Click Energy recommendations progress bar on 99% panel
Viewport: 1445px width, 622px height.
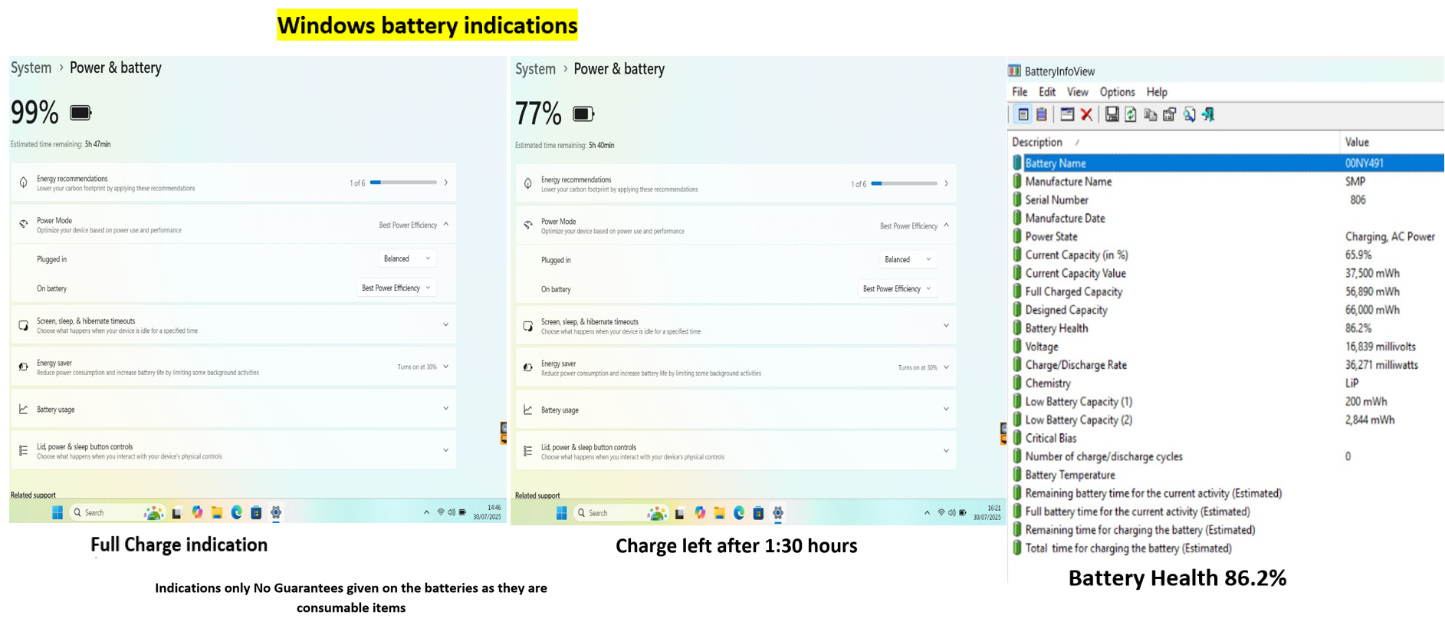pyautogui.click(x=403, y=183)
